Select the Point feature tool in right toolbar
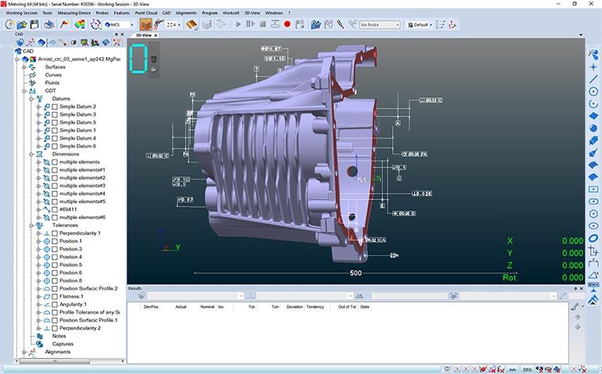Screen dimensions: 602x374 coord(594,66)
